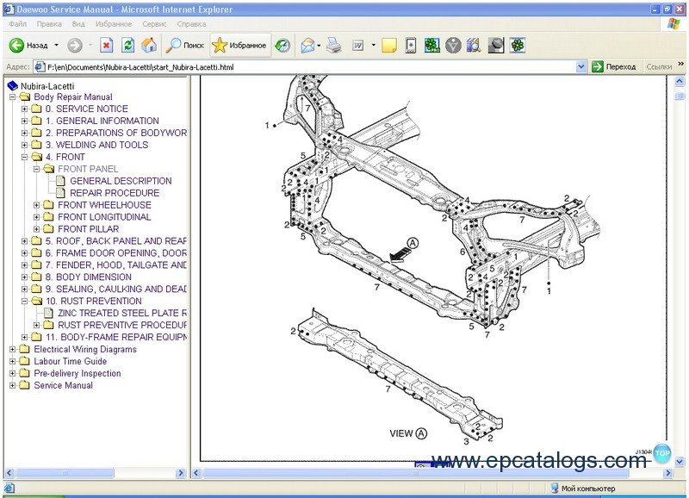Expand the FRONT PILLAR node
This screenshot has height=498, width=689.
pyautogui.click(x=37, y=229)
